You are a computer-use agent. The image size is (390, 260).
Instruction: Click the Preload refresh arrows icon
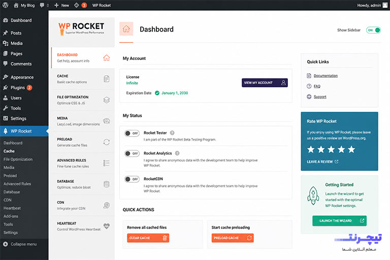(107, 142)
